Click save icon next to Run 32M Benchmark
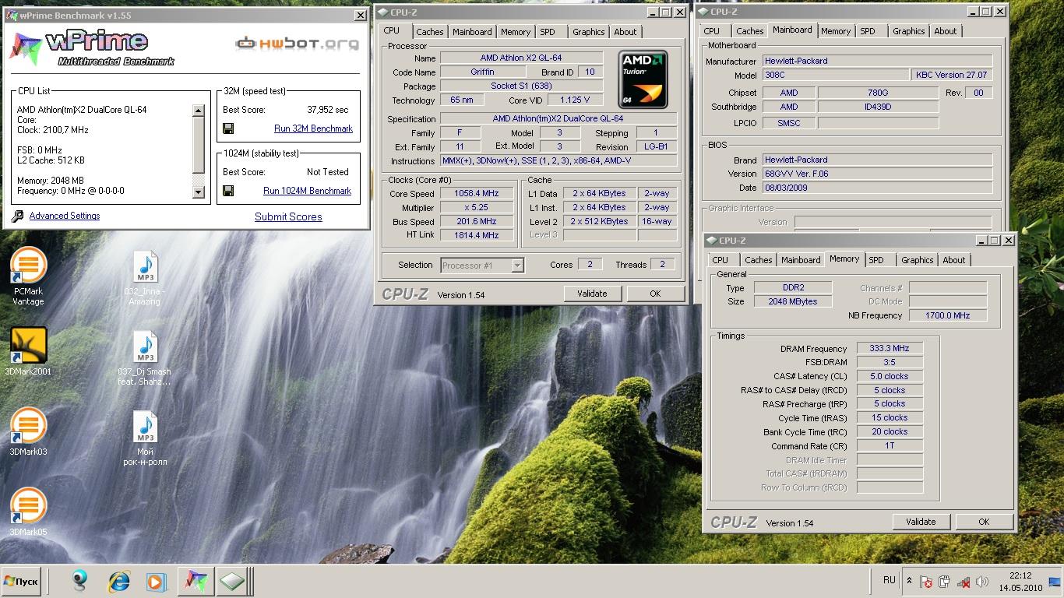This screenshot has width=1064, height=598. [228, 128]
